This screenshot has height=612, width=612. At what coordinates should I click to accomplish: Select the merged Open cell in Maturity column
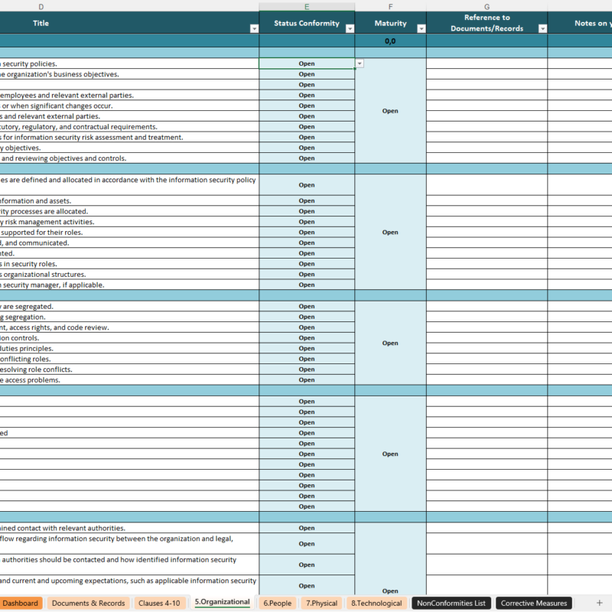pos(390,111)
